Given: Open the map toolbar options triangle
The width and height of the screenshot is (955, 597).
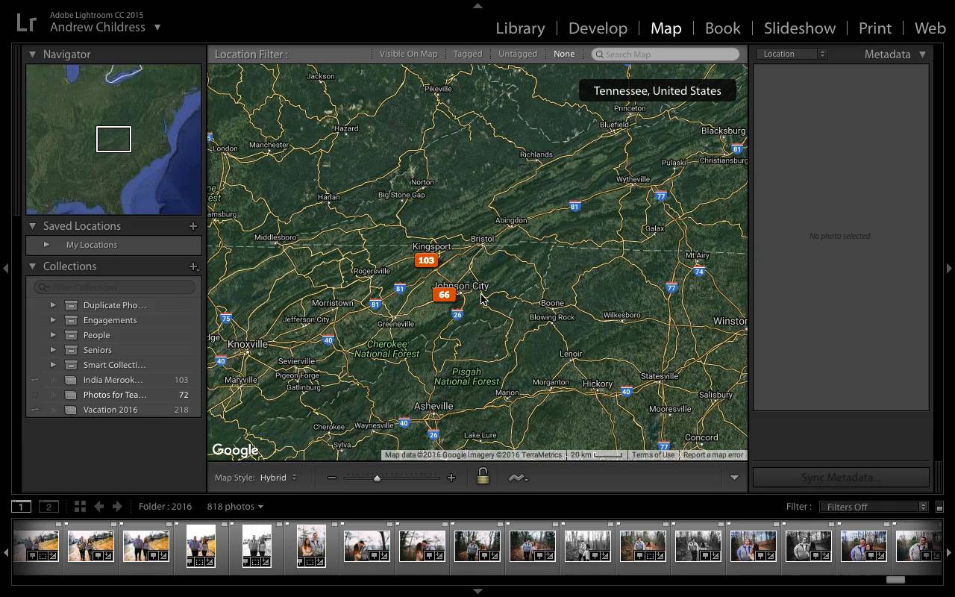Looking at the screenshot, I should 734,478.
